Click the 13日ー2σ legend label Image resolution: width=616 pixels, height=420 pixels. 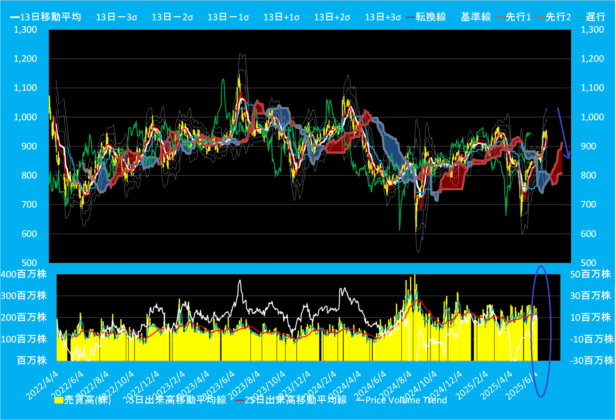coord(172,17)
